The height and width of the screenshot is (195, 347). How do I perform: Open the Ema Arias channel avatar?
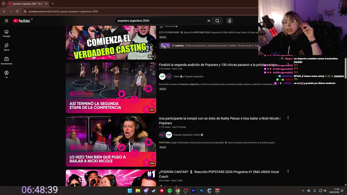161,27
